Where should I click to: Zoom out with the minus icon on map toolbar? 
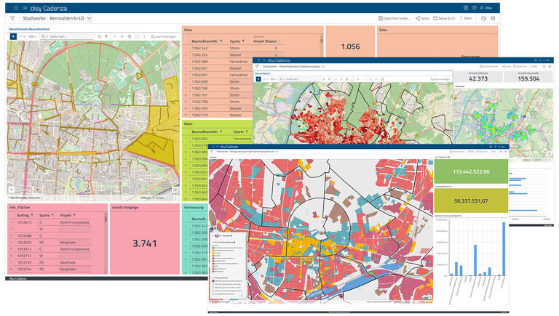(115, 36)
